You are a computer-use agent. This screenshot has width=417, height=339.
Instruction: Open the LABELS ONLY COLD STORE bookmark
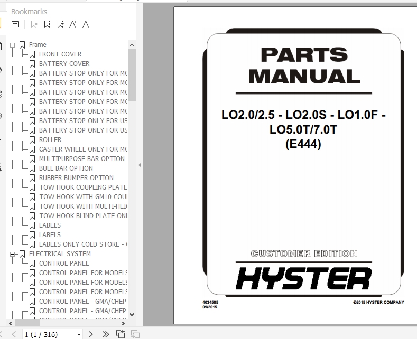[83, 244]
